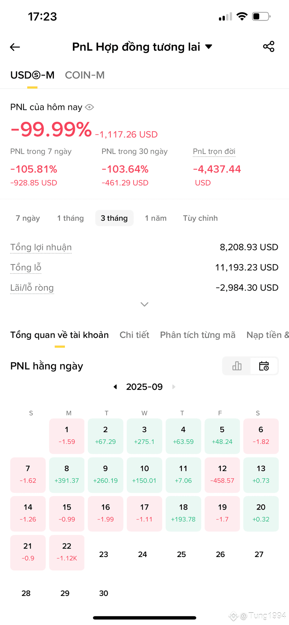Tap the Tổng lợi nhuận label
Viewport: 289px width, 625px height.
tap(41, 247)
